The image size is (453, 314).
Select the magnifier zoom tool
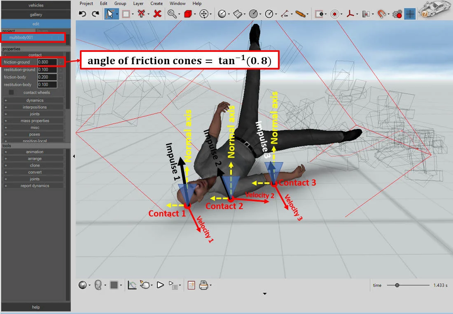(x=172, y=14)
